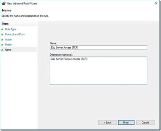Viewport: 161px width, 131px height.
Task: Click into the Name text field
Action: coord(99,48)
